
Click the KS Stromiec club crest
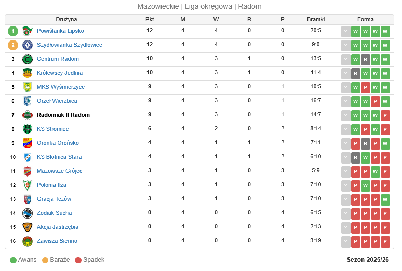coord(28,129)
